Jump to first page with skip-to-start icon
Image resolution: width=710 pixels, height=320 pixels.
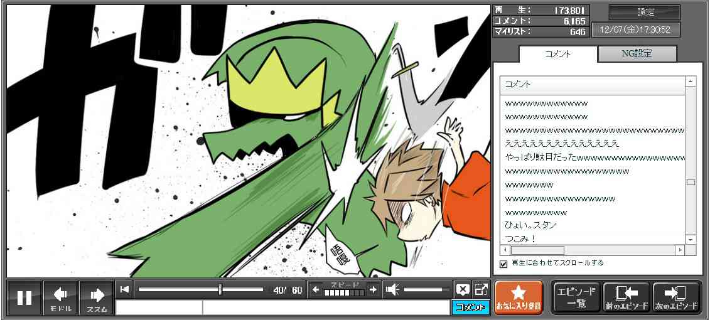click(x=125, y=289)
